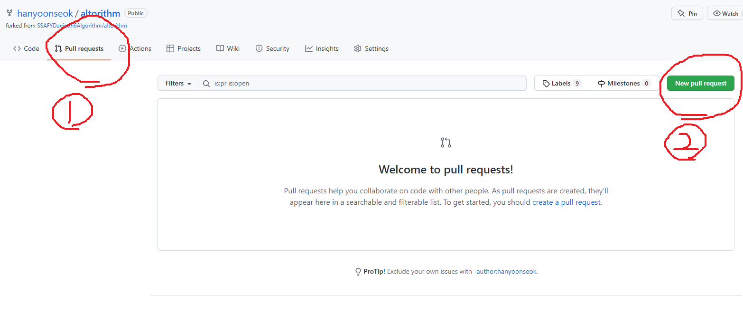Open the Milestones list
The width and height of the screenshot is (743, 324).
(624, 83)
